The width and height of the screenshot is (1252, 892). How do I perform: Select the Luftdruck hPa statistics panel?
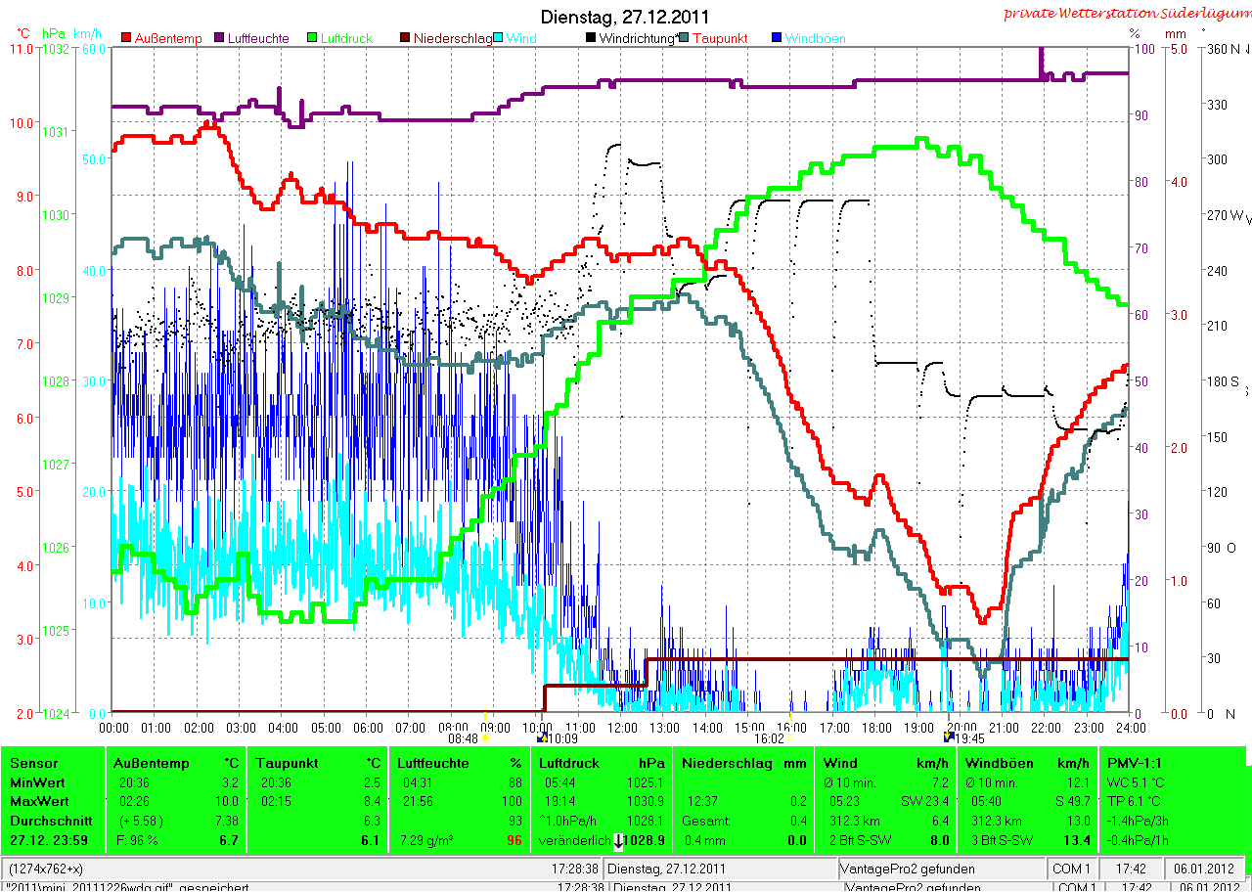pyautogui.click(x=602, y=801)
